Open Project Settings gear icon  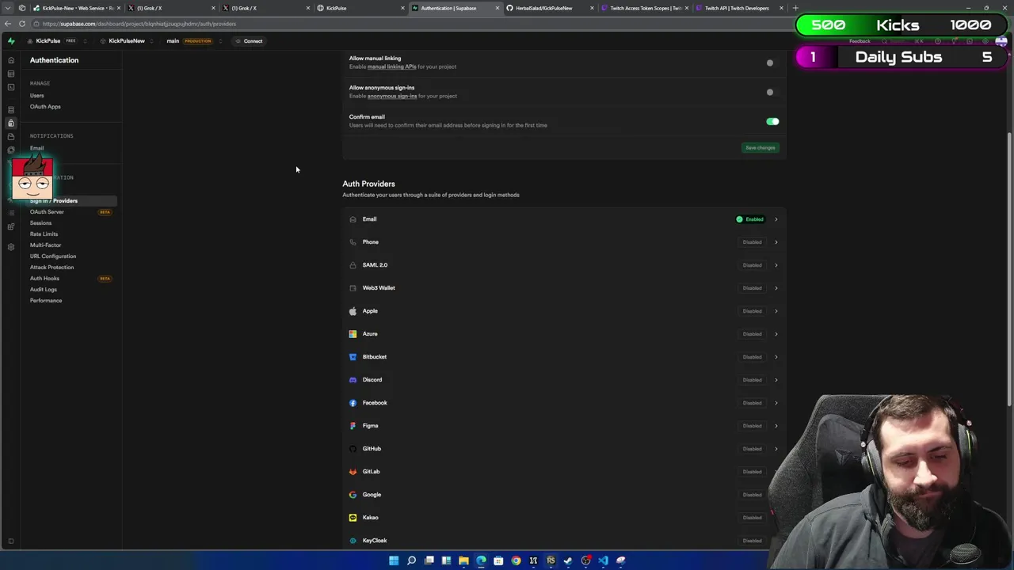[x=11, y=247]
